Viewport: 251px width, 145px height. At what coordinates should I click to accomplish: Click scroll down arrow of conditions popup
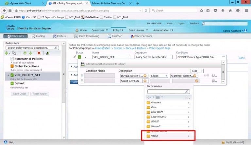pos(223,82)
